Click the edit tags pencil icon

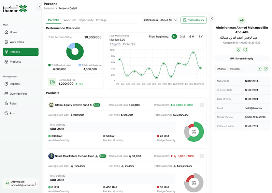click(x=266, y=69)
